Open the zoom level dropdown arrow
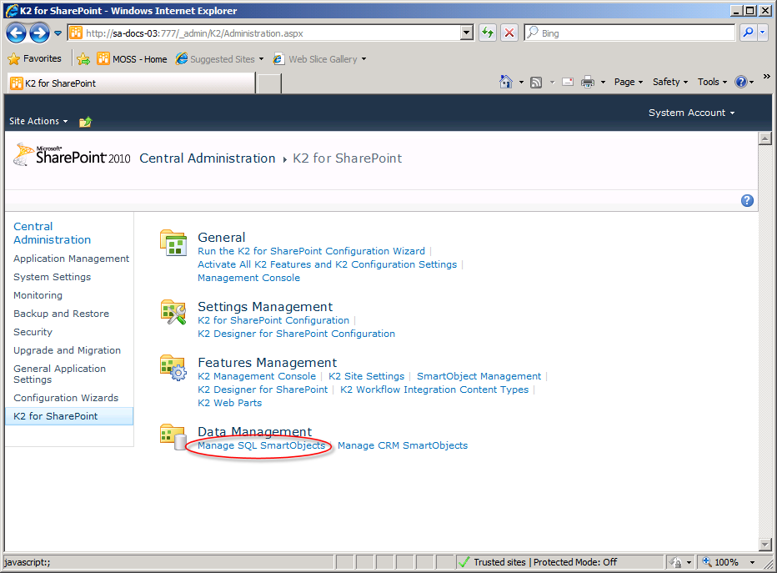Screen dimensions: 777x573 [x=752, y=562]
